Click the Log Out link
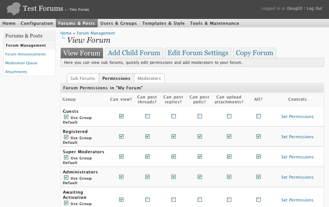This screenshot has width=329, height=207. (x=314, y=8)
